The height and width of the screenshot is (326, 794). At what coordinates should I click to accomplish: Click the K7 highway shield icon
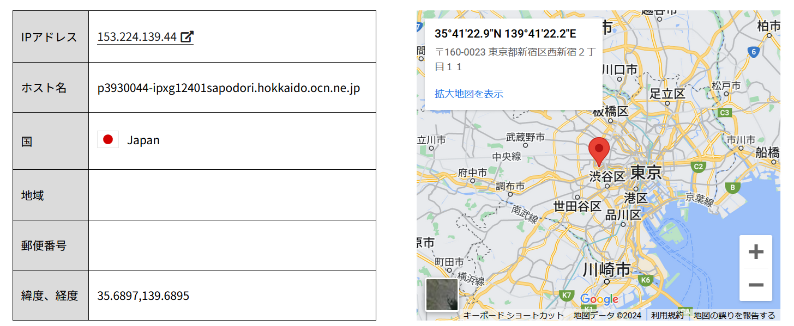click(x=567, y=296)
